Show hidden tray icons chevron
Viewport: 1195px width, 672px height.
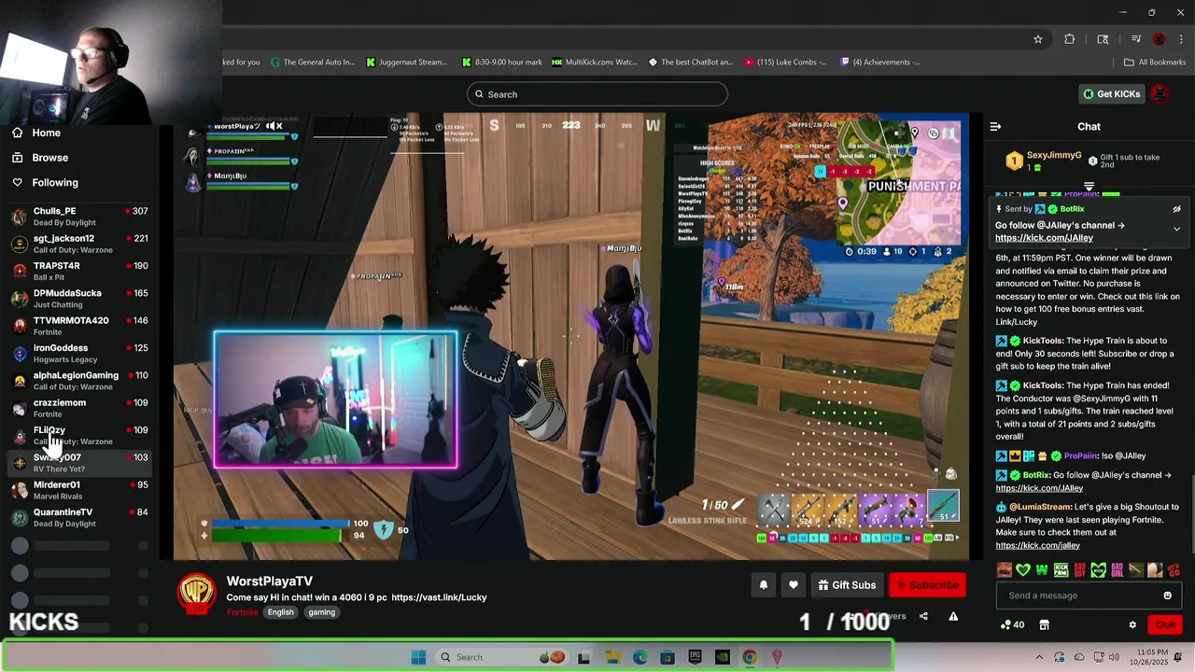pyautogui.click(x=1039, y=657)
